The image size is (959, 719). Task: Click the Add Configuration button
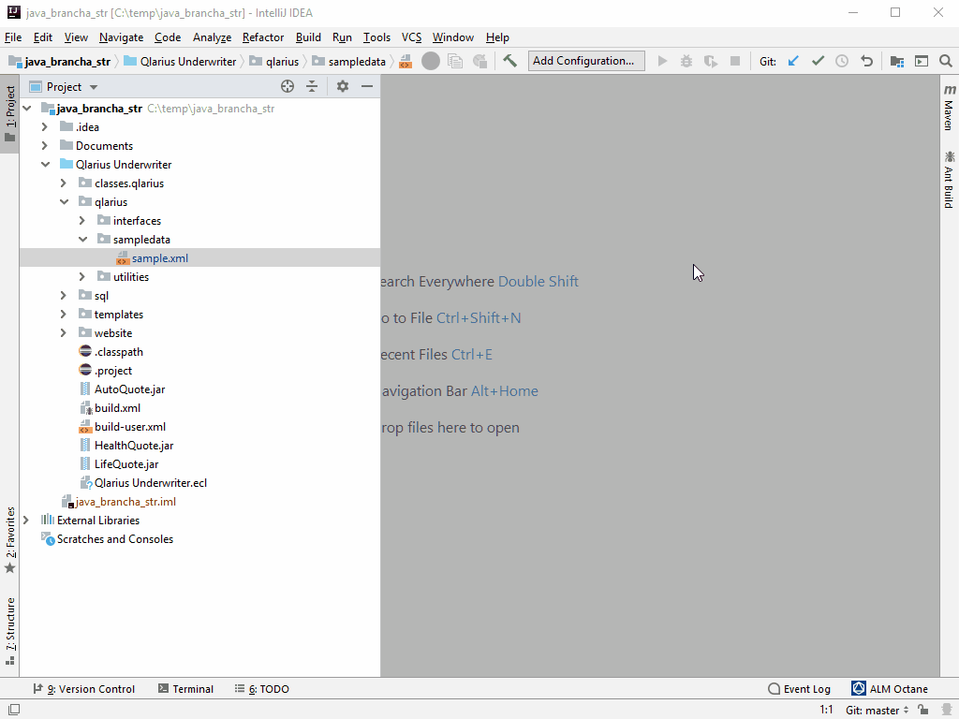(x=585, y=60)
